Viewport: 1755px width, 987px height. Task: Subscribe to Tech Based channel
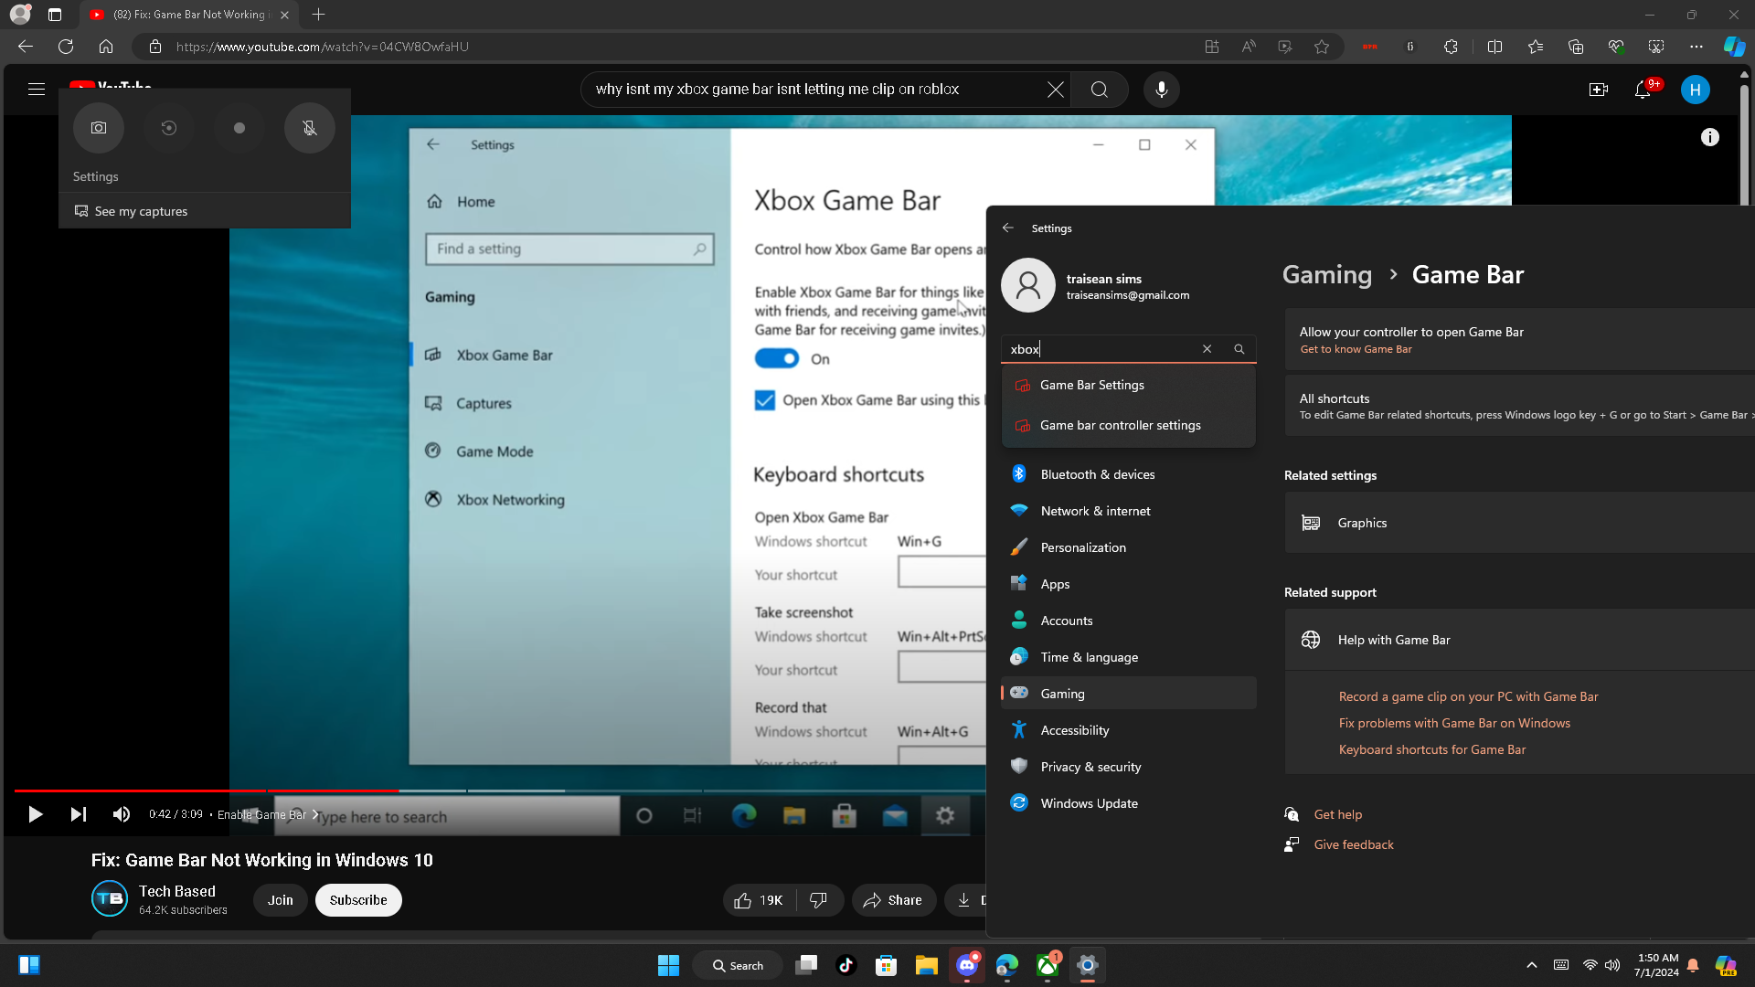point(358,900)
